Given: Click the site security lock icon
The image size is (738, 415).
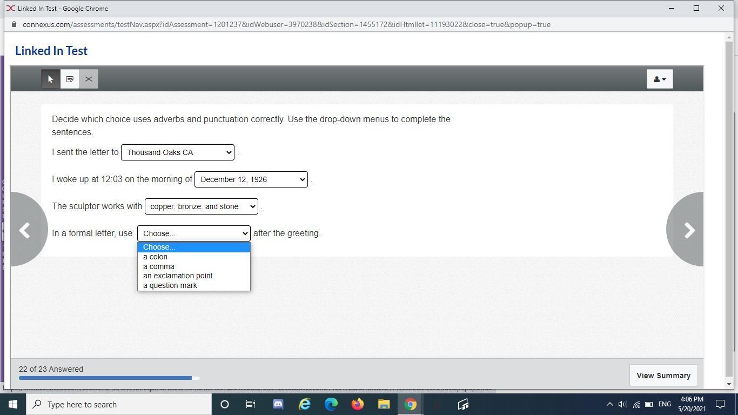Looking at the screenshot, I should [x=14, y=25].
